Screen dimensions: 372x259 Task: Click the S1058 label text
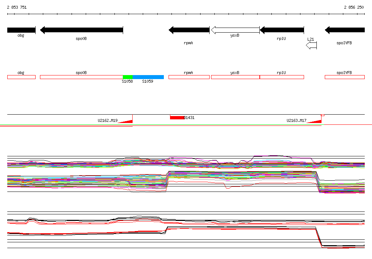pyautogui.click(x=128, y=81)
